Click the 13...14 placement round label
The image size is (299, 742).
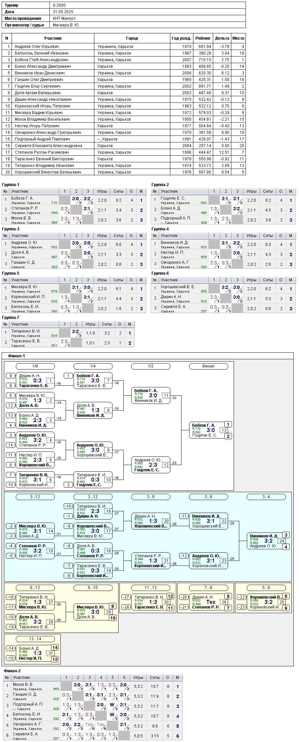[35, 639]
